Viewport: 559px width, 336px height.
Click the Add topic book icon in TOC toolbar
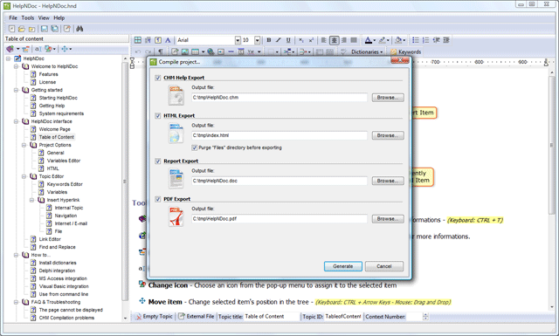10,49
